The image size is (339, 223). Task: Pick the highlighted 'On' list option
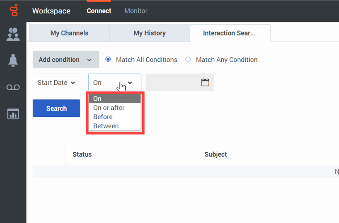point(97,99)
